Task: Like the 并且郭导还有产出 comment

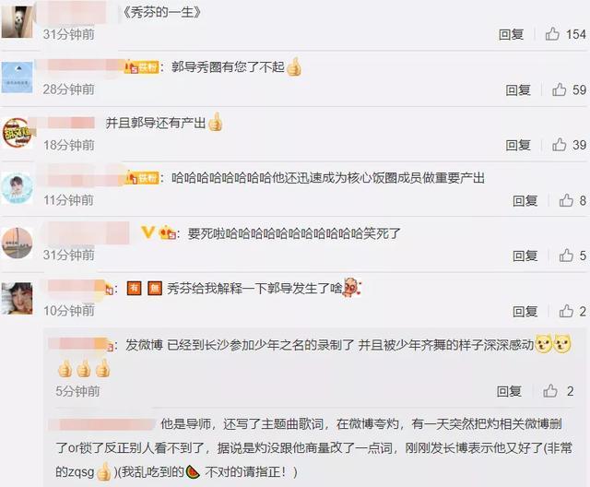Action: pos(559,145)
